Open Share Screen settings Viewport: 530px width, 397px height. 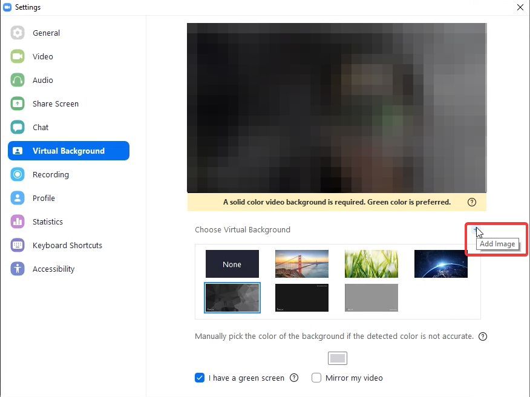pyautogui.click(x=56, y=103)
